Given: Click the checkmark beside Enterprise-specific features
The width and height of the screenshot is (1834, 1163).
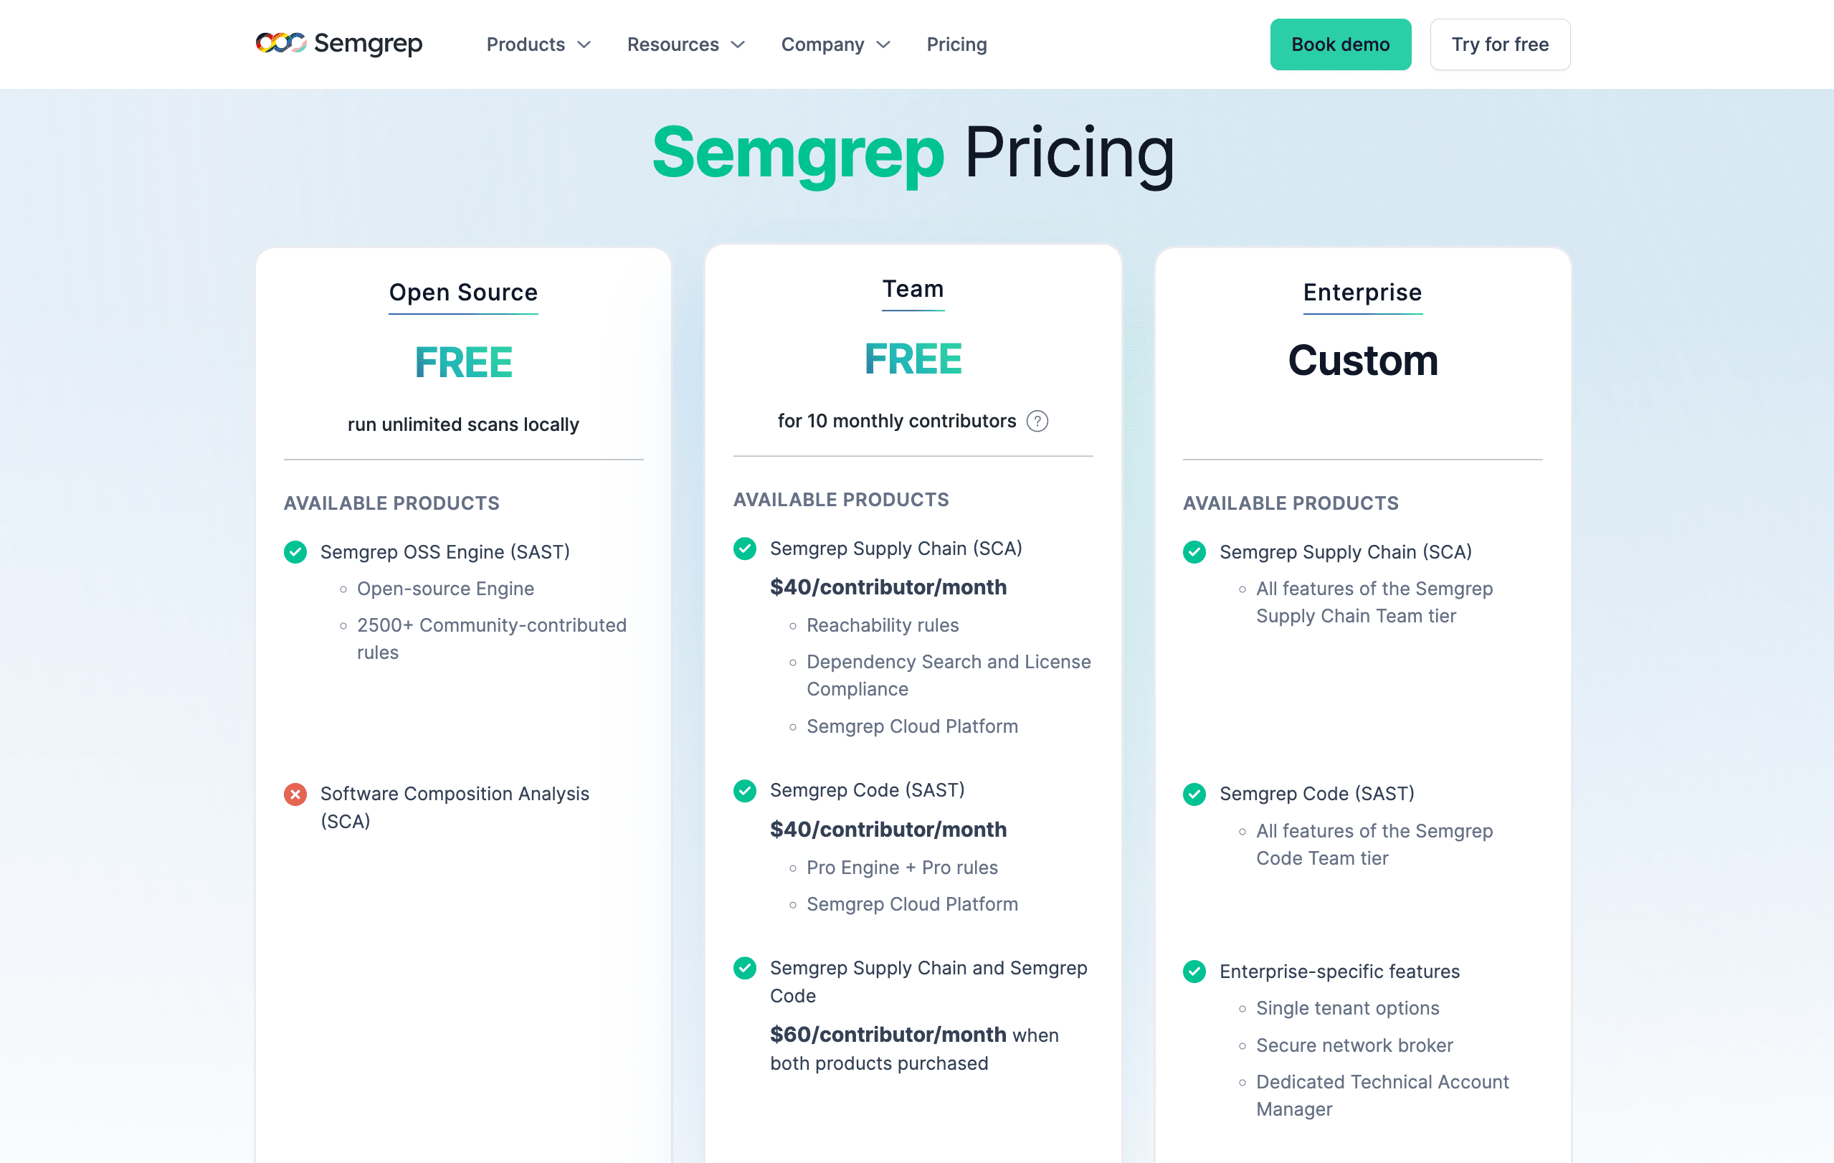Looking at the screenshot, I should coord(1194,972).
